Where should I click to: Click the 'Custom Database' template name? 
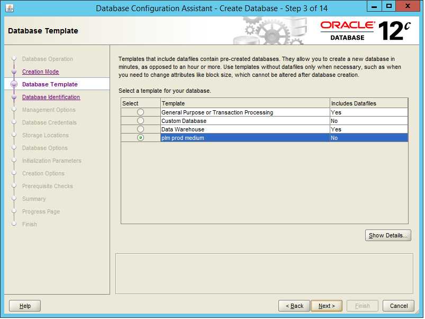point(184,121)
